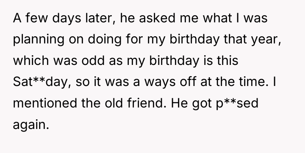Click the word "again."

pyautogui.click(x=31, y=125)
